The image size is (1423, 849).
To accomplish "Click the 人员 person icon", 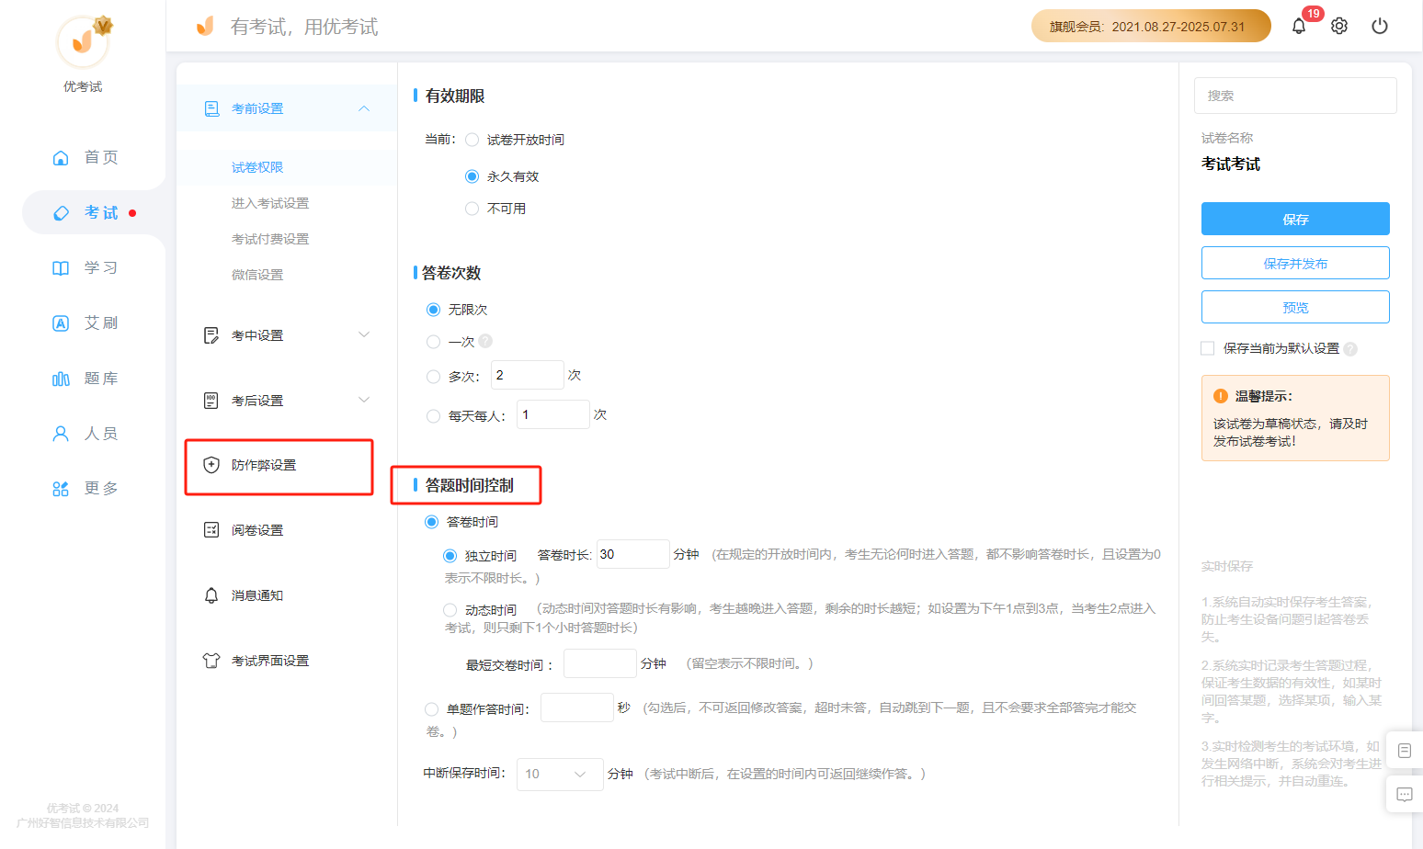I will 61,434.
